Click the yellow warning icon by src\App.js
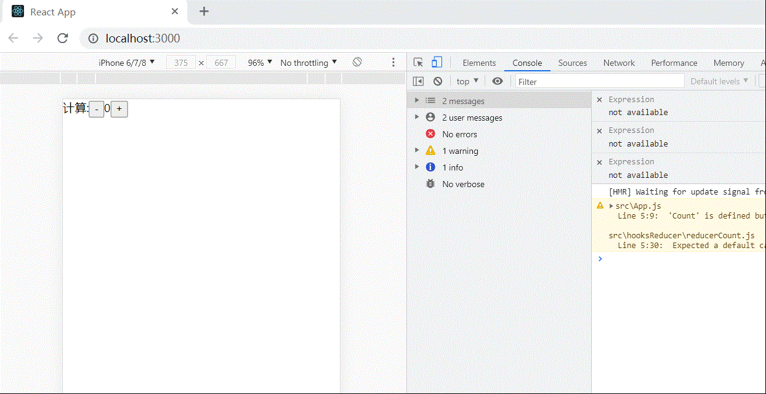Screen dimensions: 766x394 click(x=600, y=206)
